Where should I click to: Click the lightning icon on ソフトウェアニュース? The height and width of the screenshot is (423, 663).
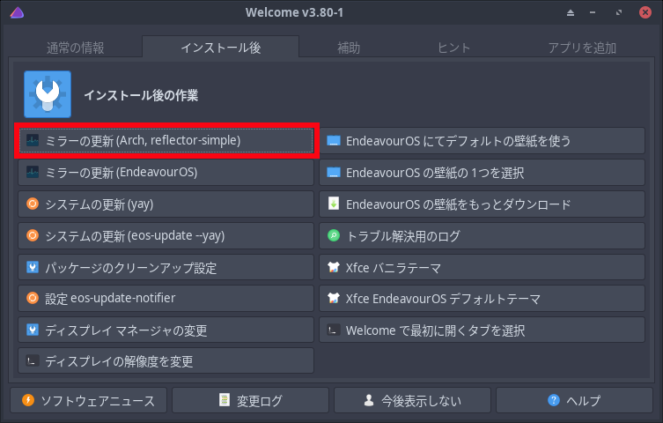pos(28,400)
